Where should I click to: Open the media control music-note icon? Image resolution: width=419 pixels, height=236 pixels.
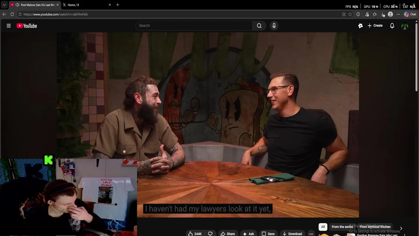367,14
